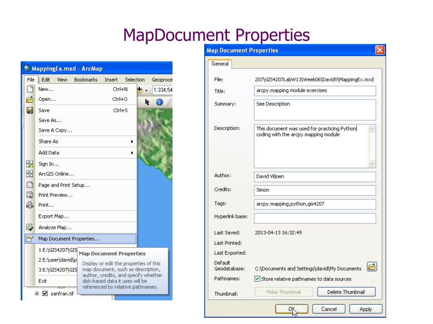This screenshot has height=324, width=433.
Task: Open the Add Data submenu arrow
Action: tap(132, 153)
